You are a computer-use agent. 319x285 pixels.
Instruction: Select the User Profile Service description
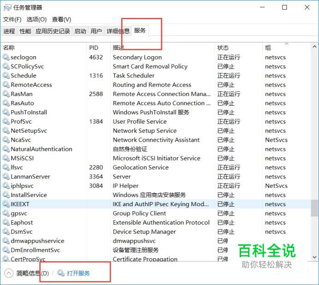tap(140, 121)
